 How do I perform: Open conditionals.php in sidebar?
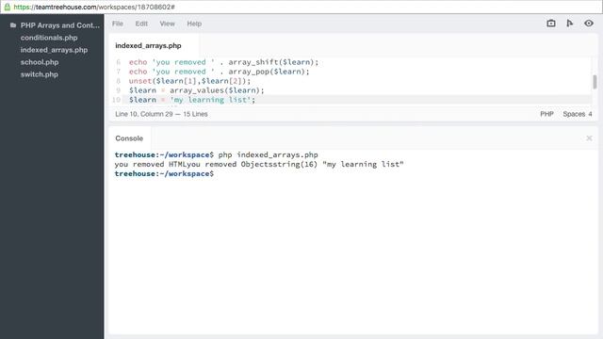tap(49, 38)
